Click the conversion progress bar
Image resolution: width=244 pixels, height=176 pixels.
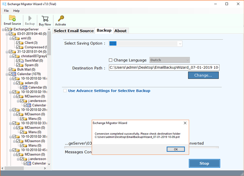coord(142,147)
